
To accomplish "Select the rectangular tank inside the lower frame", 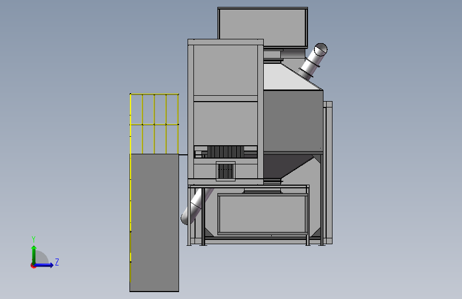I will click(263, 214).
